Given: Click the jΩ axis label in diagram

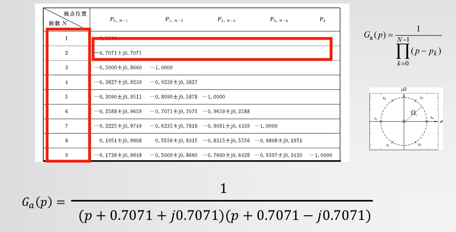Looking at the screenshot, I should (404, 89).
